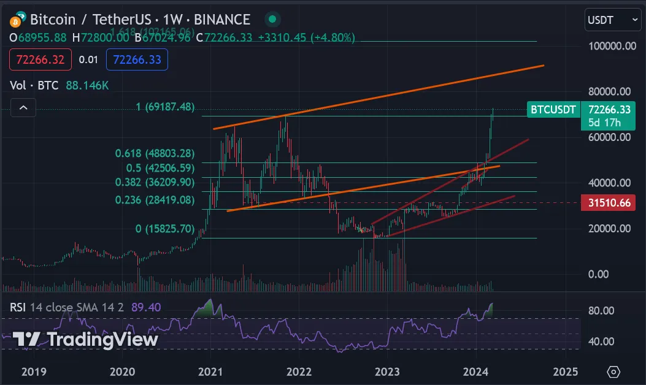Click the close price value 72266.33

pyautogui.click(x=228, y=37)
